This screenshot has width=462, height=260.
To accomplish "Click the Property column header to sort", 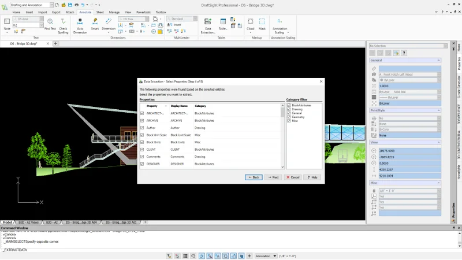I will (152, 106).
